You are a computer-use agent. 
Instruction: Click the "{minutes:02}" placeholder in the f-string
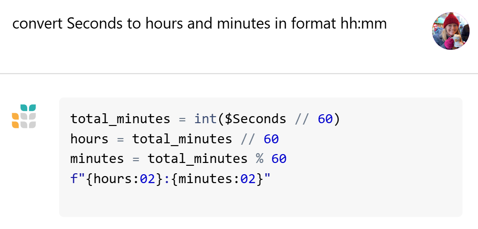pyautogui.click(x=217, y=179)
